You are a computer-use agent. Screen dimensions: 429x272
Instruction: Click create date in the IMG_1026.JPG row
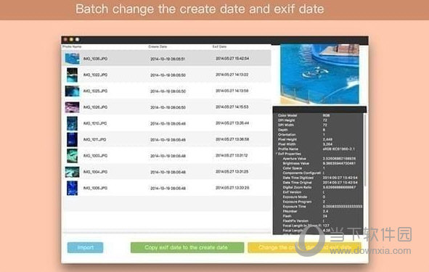click(168, 107)
